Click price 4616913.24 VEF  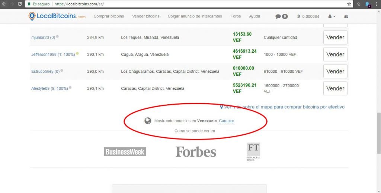pyautogui.click(x=244, y=54)
